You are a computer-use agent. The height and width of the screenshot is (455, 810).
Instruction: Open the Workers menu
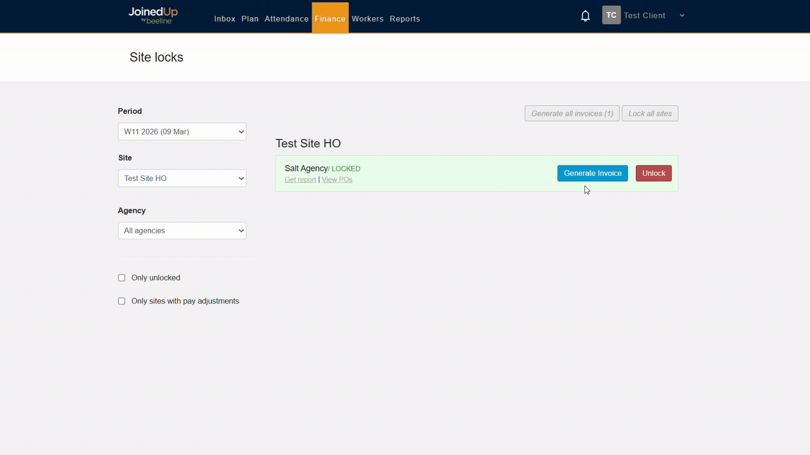pyautogui.click(x=367, y=19)
